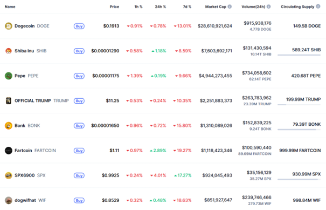Click the SPX6900 coin logo icon
The height and width of the screenshot is (210, 326).
tap(9, 175)
